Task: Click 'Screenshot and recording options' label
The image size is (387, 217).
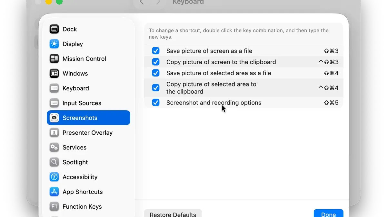Action: [214, 103]
